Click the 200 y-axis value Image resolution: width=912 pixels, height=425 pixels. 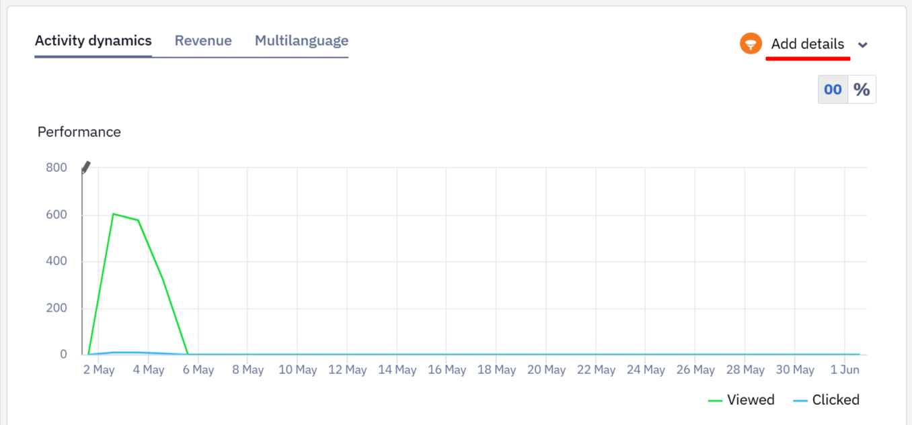(x=56, y=308)
